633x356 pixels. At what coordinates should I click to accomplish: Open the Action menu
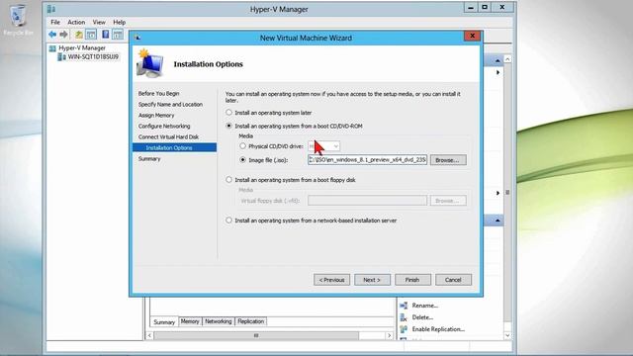pos(76,22)
